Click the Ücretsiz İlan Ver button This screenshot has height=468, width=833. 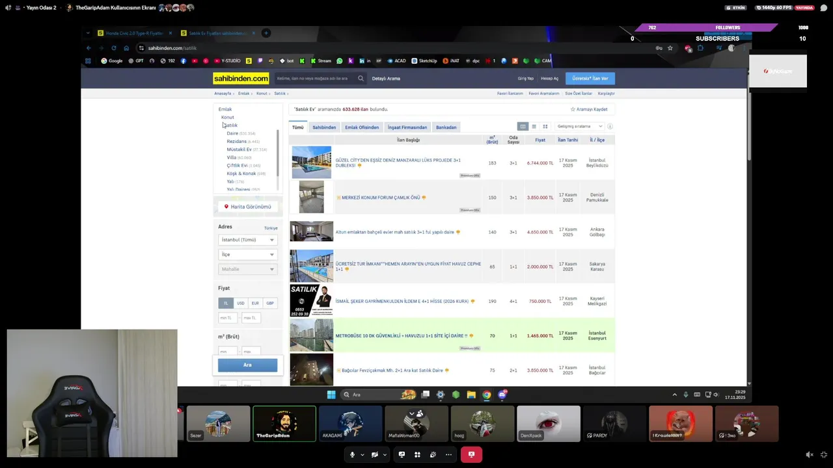(x=590, y=79)
